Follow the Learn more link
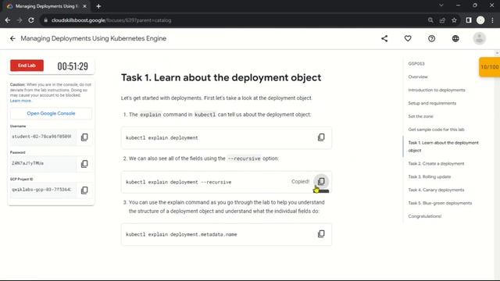 click(x=21, y=101)
